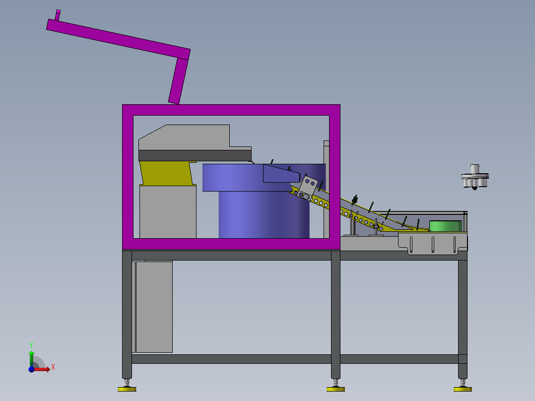Pick the gray slotted tray cover panel
Viewport: 535px width, 401px height.
point(433,243)
